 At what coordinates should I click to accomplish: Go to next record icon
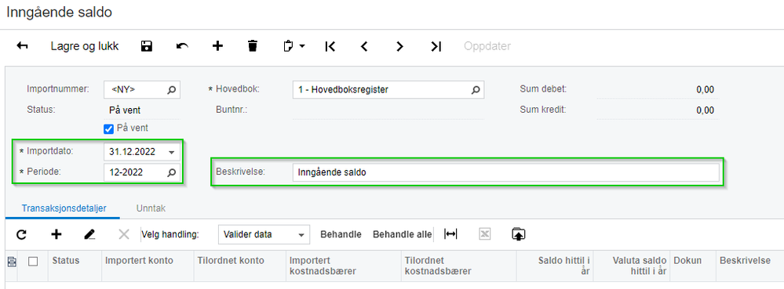click(399, 46)
